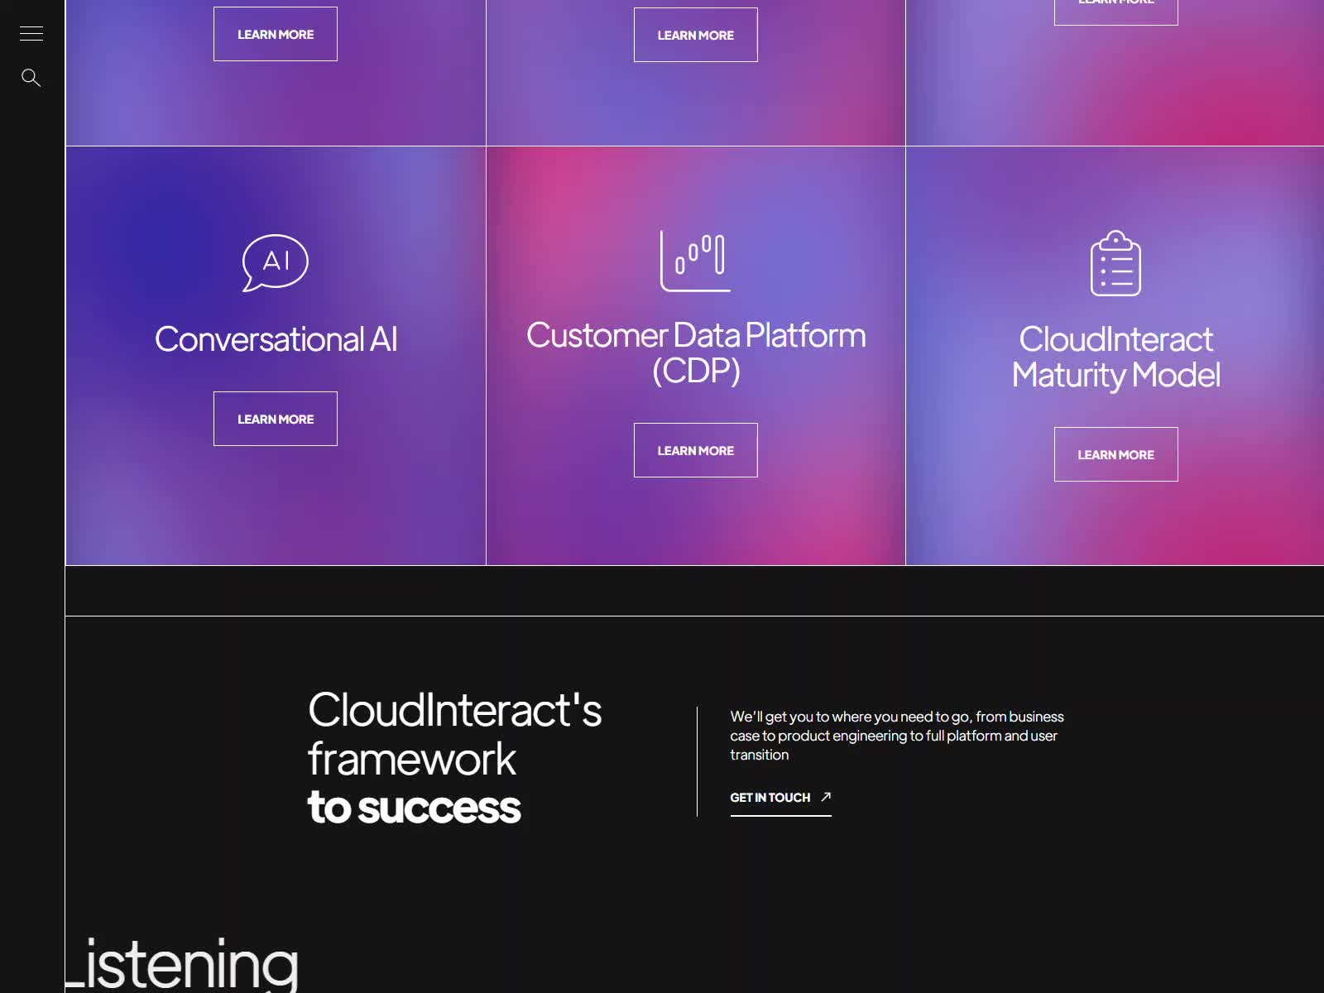Click the AI speech bubble icon
This screenshot has width=1324, height=993.
point(275,262)
